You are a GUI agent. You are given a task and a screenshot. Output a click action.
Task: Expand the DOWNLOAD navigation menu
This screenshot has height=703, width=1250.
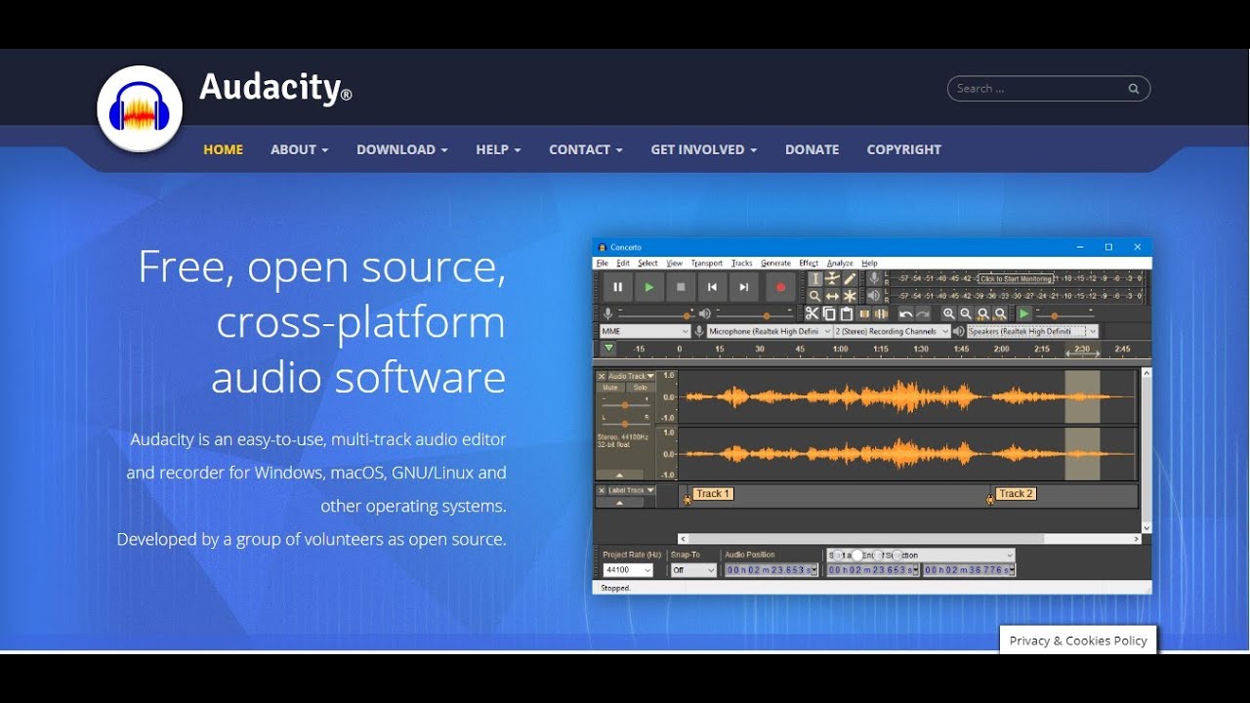click(x=401, y=149)
